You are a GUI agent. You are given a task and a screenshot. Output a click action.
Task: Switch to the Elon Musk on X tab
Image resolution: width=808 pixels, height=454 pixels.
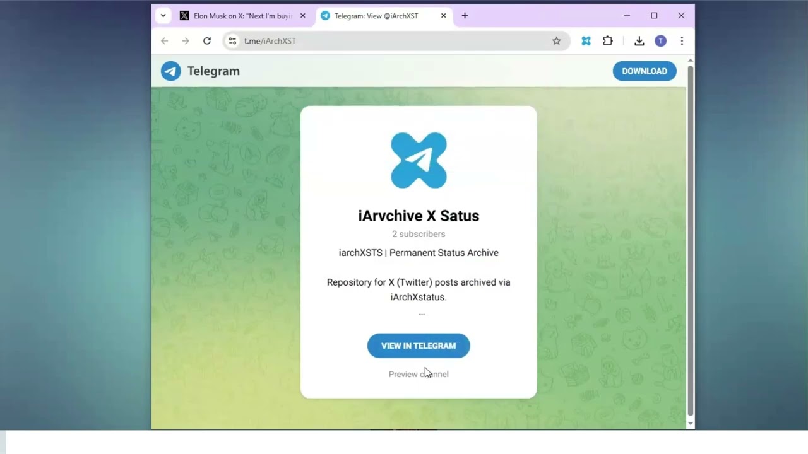click(x=243, y=16)
